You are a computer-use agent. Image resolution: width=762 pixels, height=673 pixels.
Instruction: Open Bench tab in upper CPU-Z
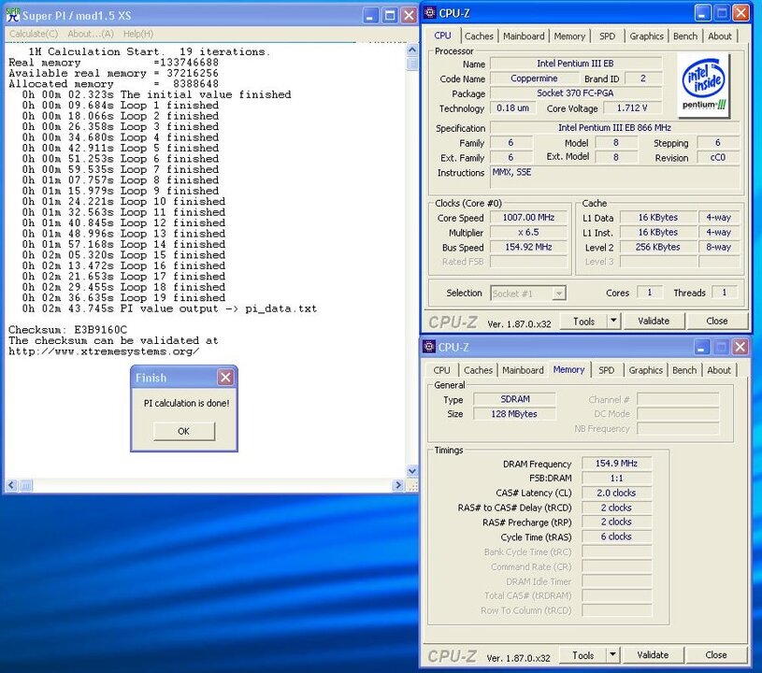click(685, 36)
